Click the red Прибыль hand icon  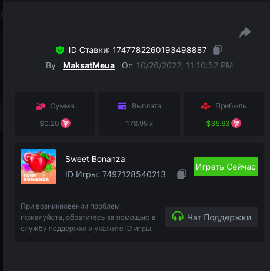205,106
